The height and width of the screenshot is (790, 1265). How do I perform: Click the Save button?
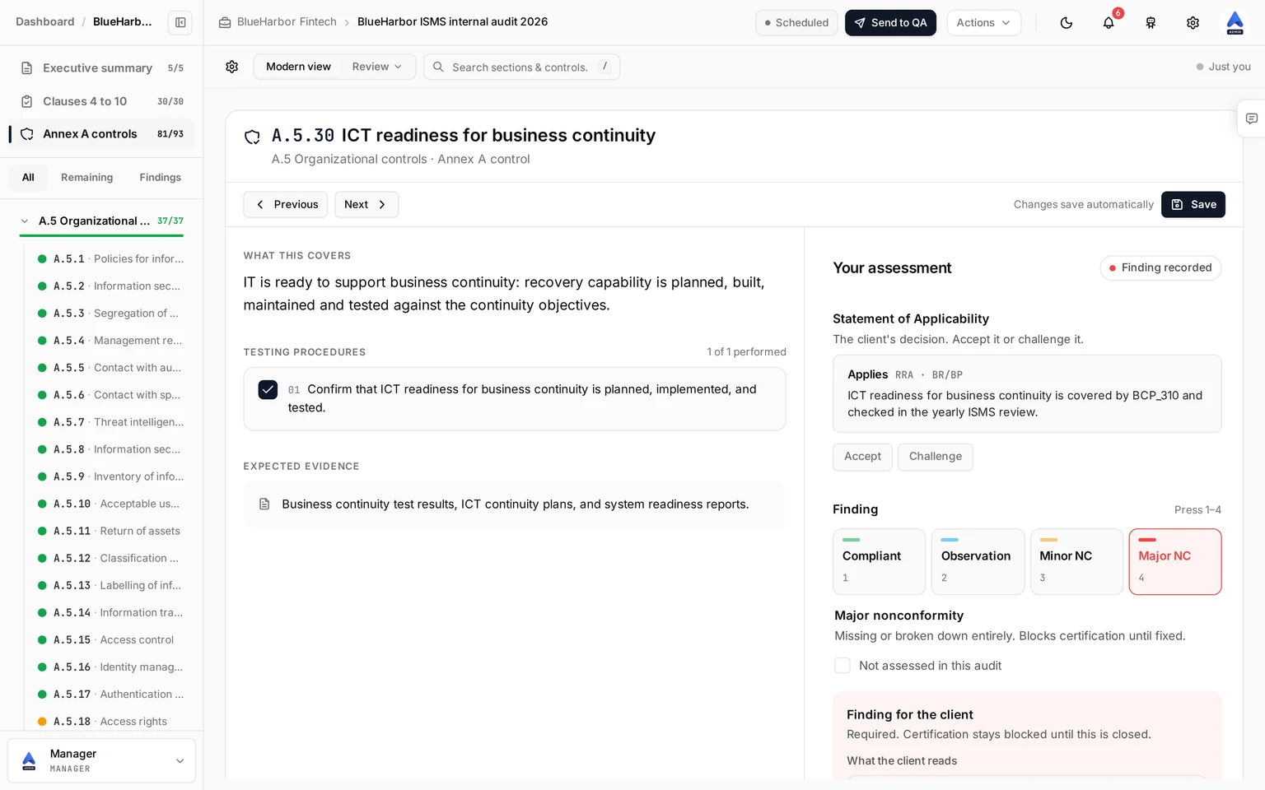click(x=1193, y=204)
